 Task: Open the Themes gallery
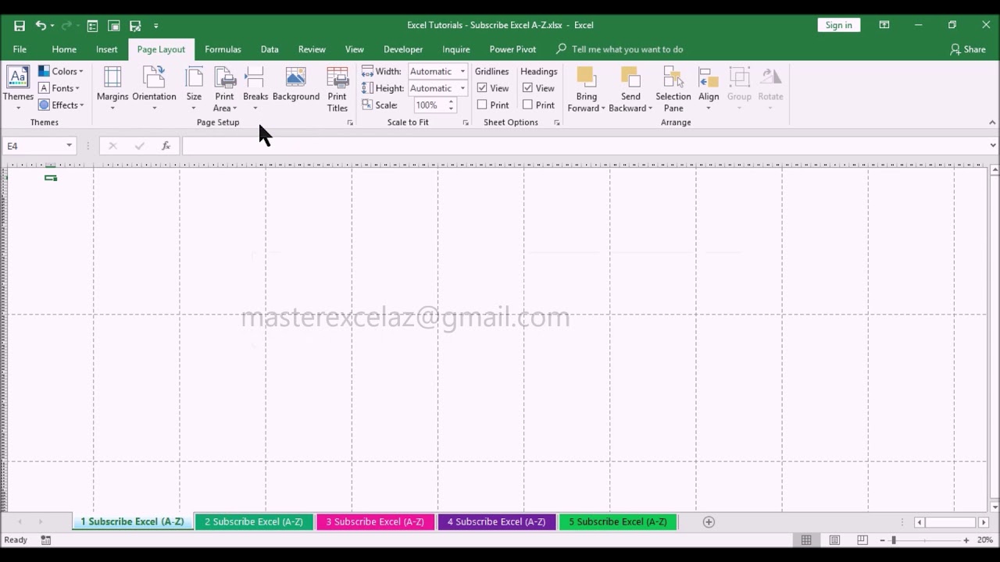pyautogui.click(x=18, y=87)
